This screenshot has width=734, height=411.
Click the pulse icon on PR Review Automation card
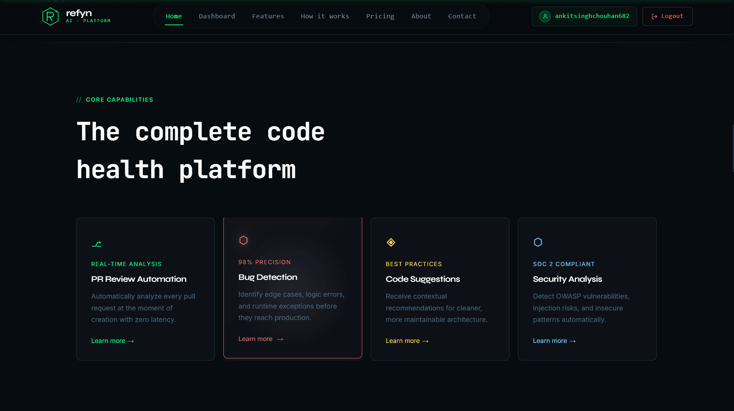tap(97, 244)
